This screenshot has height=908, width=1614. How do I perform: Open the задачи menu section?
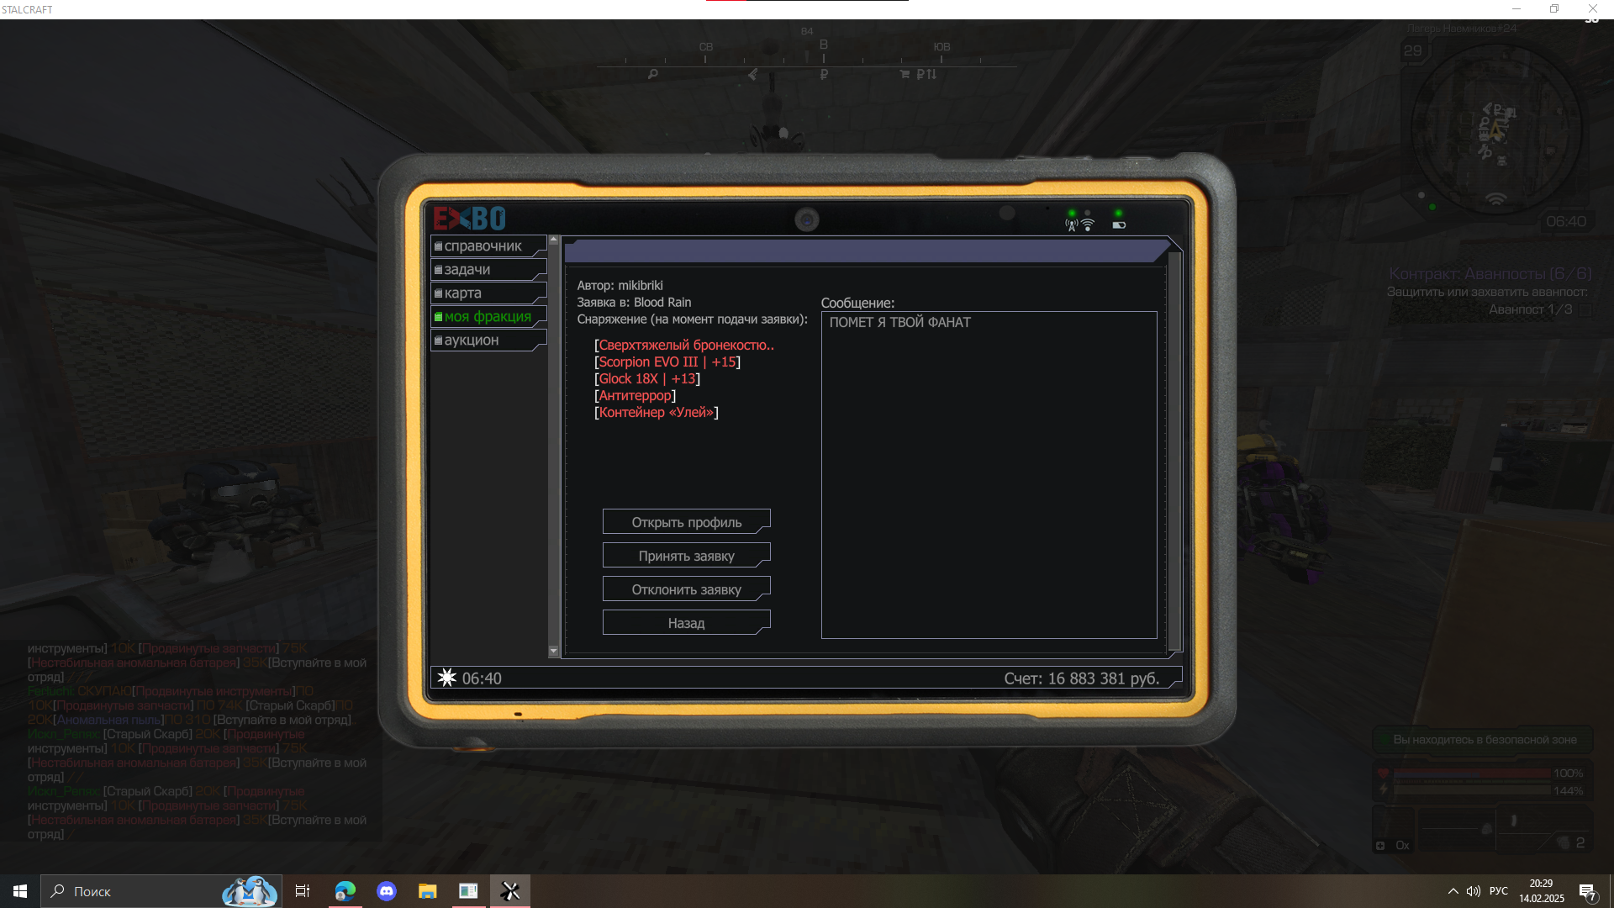[488, 270]
